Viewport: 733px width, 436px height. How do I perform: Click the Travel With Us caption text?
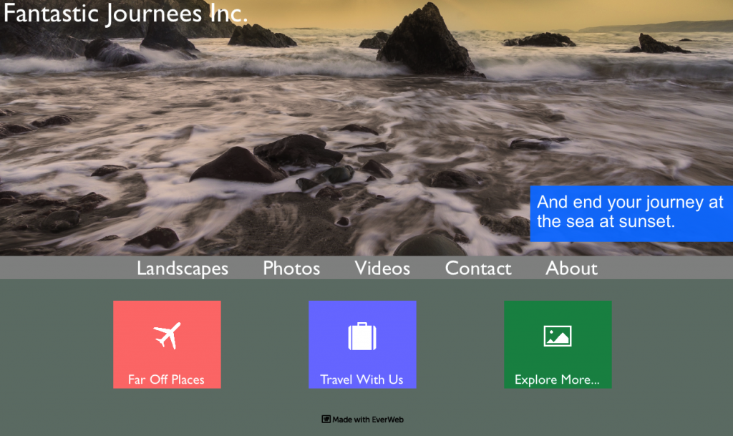362,381
